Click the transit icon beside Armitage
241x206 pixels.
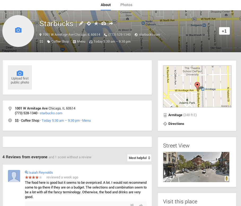(165, 115)
